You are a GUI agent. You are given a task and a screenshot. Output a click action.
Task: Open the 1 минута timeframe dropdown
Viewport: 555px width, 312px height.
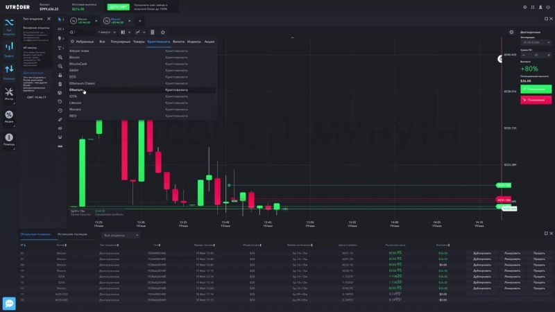(107, 32)
